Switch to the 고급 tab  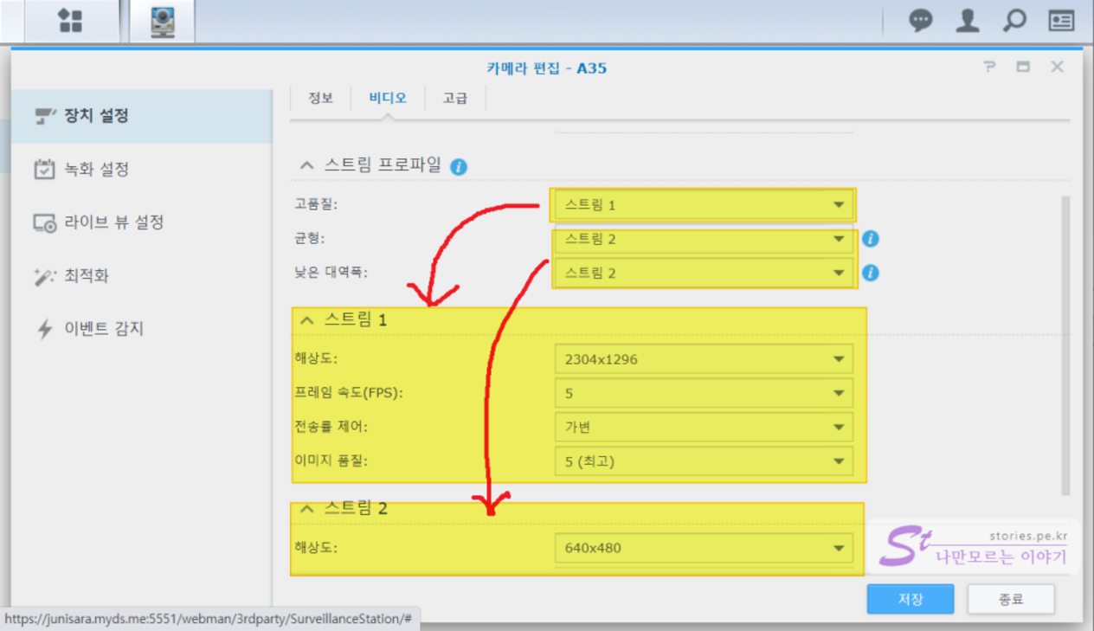click(x=454, y=98)
